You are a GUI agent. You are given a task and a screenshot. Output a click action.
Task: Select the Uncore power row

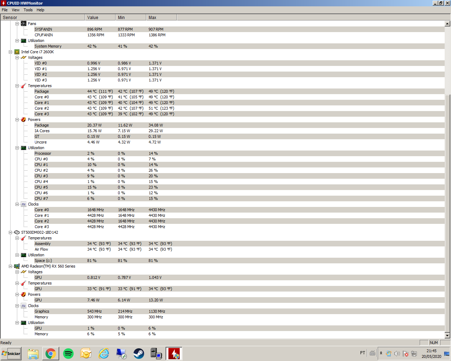[239, 142]
